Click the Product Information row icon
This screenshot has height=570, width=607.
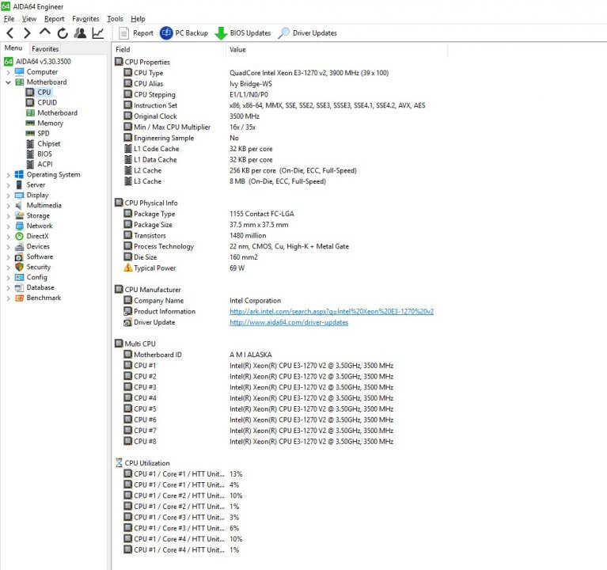[x=127, y=311]
